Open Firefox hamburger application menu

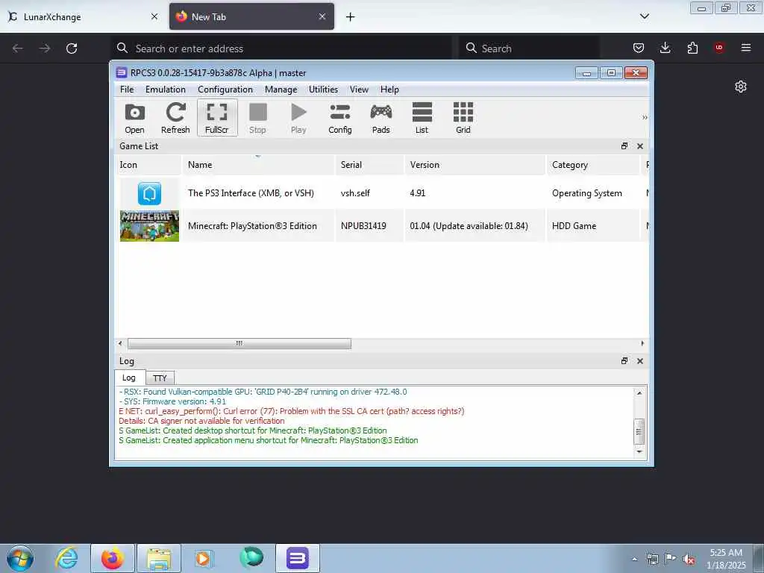(746, 48)
